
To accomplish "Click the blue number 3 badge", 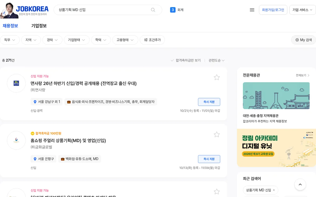I will pyautogui.click(x=173, y=10).
